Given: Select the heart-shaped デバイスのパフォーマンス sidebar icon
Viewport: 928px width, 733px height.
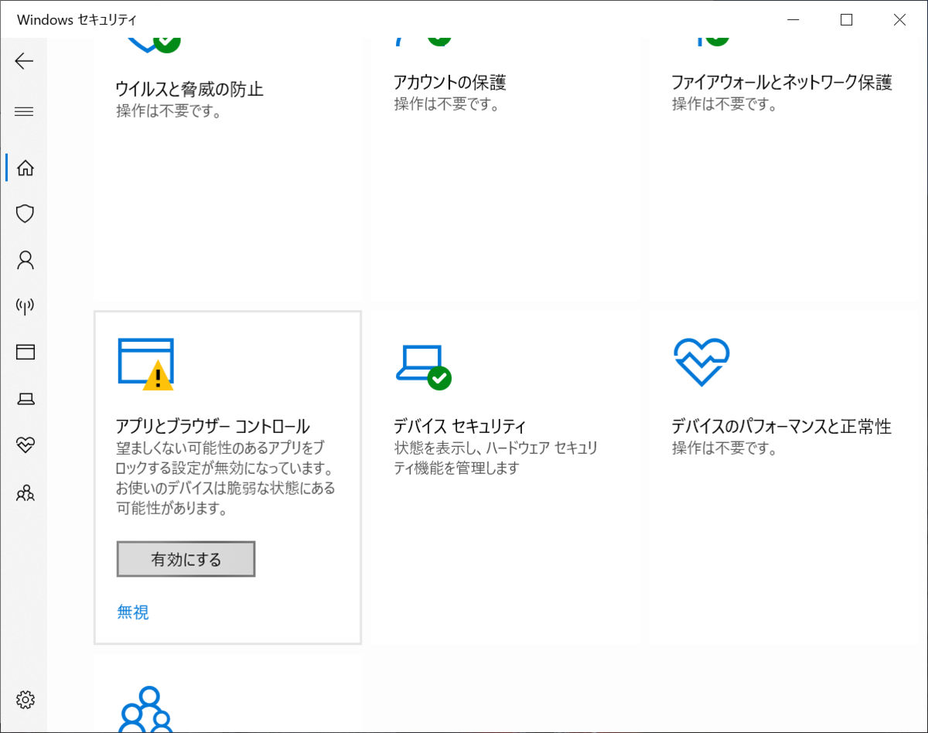Looking at the screenshot, I should coord(24,445).
